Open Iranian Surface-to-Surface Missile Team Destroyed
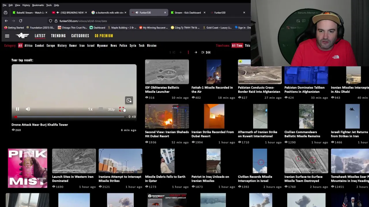This screenshot has width=369, height=207. (x=306, y=161)
